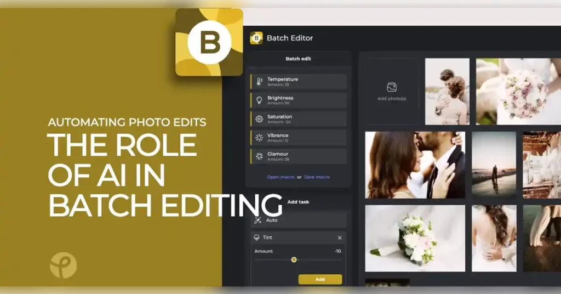Viewport: 561px width, 294px height.
Task: Click the Batch Editor logo icon in header
Action: [x=256, y=38]
